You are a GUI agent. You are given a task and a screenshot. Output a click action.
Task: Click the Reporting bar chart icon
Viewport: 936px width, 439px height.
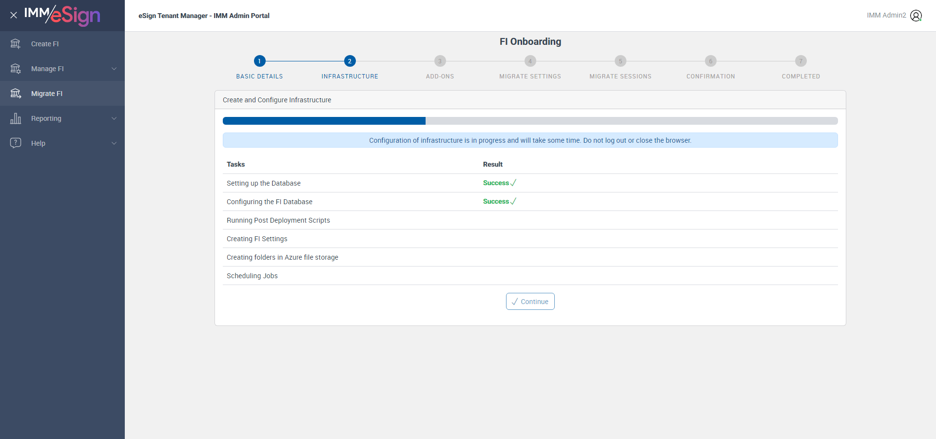[16, 118]
